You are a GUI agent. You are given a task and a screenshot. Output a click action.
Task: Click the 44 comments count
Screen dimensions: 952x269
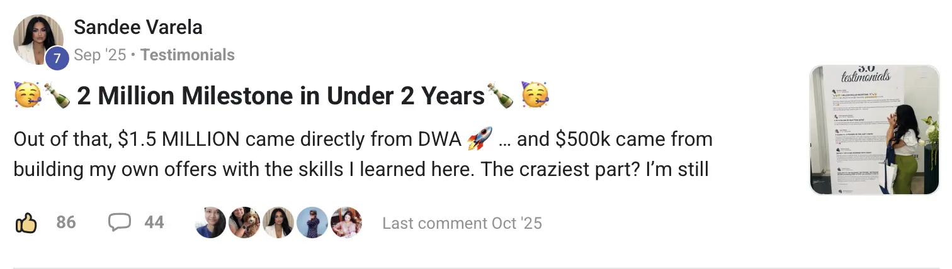[154, 222]
